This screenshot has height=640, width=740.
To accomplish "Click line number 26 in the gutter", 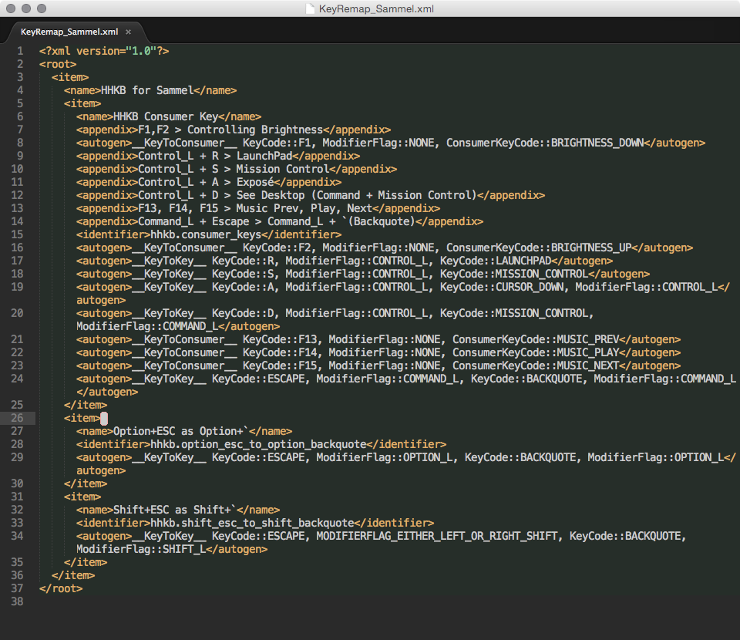I will (17, 418).
